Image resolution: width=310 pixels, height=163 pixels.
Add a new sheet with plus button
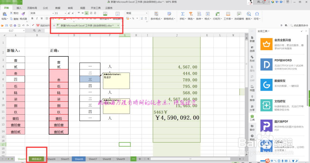[140, 159]
